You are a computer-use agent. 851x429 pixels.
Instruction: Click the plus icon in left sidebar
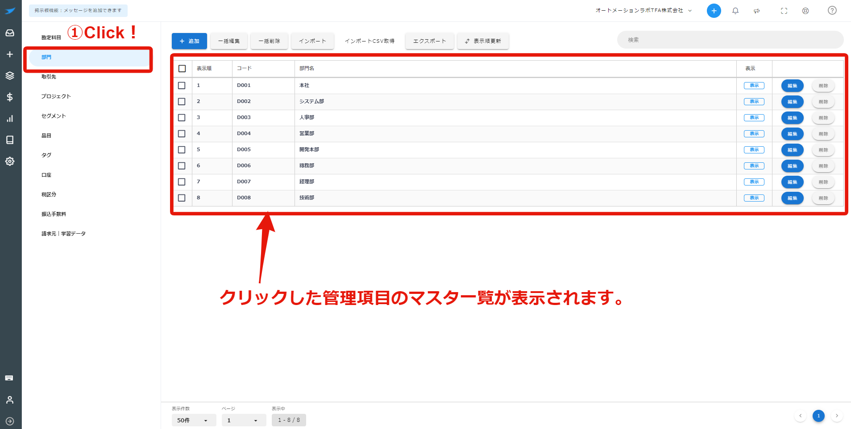point(10,54)
